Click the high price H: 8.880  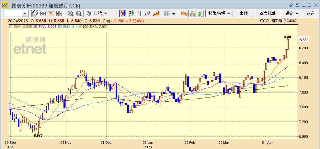point(56,21)
